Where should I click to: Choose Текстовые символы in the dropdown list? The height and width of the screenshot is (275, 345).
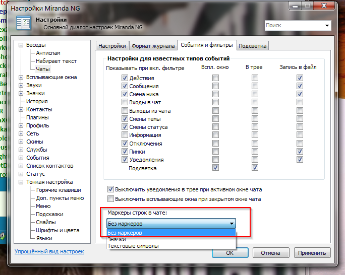171,246
